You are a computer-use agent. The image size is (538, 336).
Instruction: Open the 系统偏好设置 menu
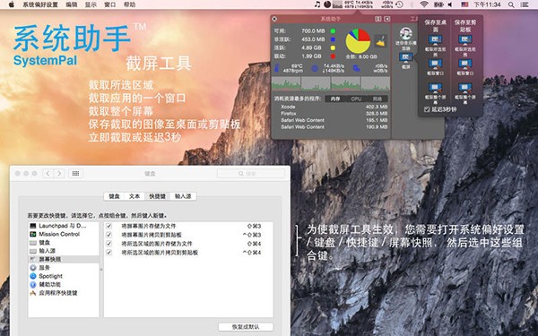[40, 4]
